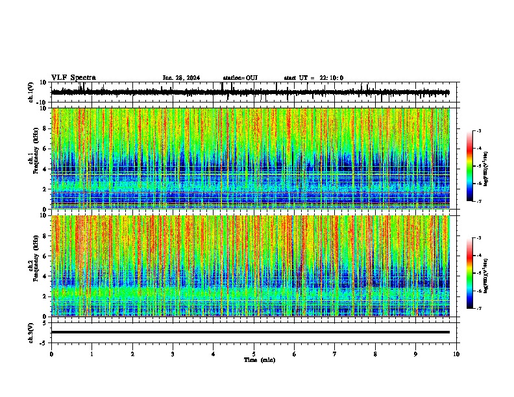Click time axis tick label "4"
This screenshot has height=397, width=514.
pyautogui.click(x=214, y=354)
